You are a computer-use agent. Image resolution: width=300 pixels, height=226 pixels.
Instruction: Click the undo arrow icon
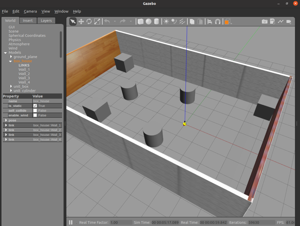pos(107,21)
